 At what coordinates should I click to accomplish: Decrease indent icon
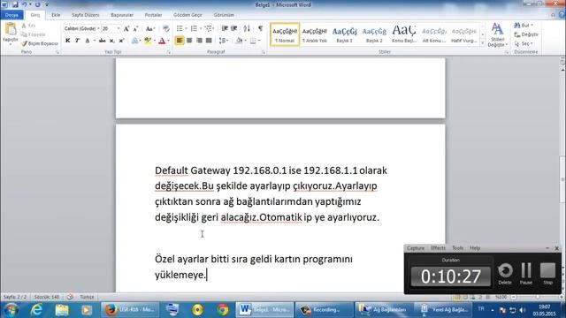click(225, 28)
